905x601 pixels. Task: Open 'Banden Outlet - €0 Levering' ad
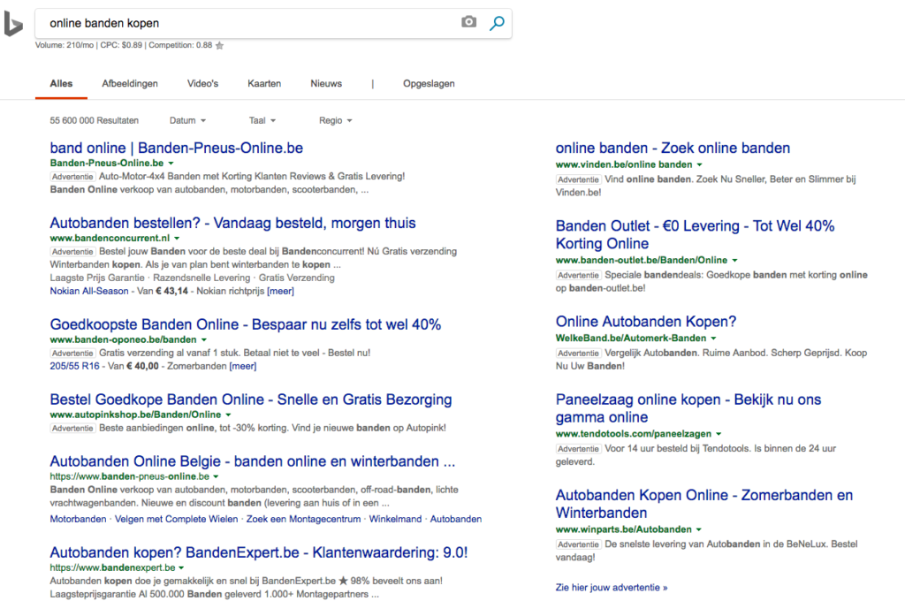[x=695, y=234]
